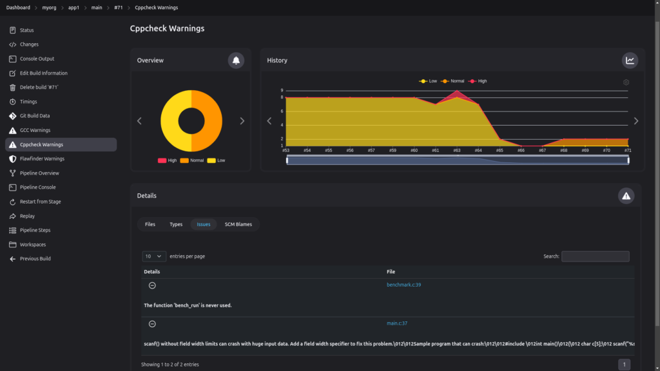Open Pipeline Overview branch icon
This screenshot has width=660, height=371.
(x=13, y=173)
